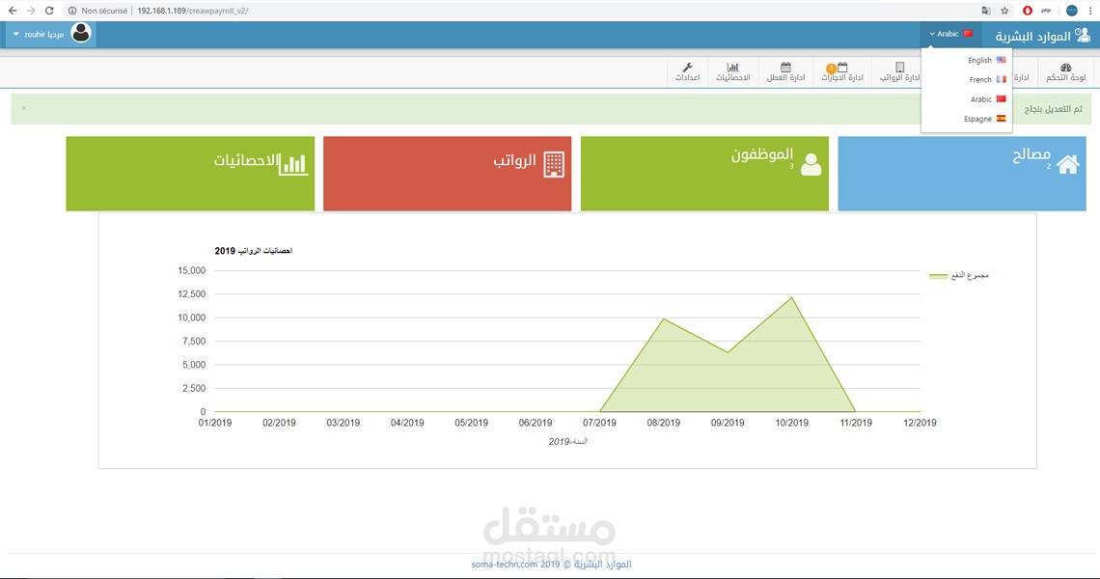The height and width of the screenshot is (579, 1100).
Task: Open the red الرواتب salaries tile
Action: 448,174
